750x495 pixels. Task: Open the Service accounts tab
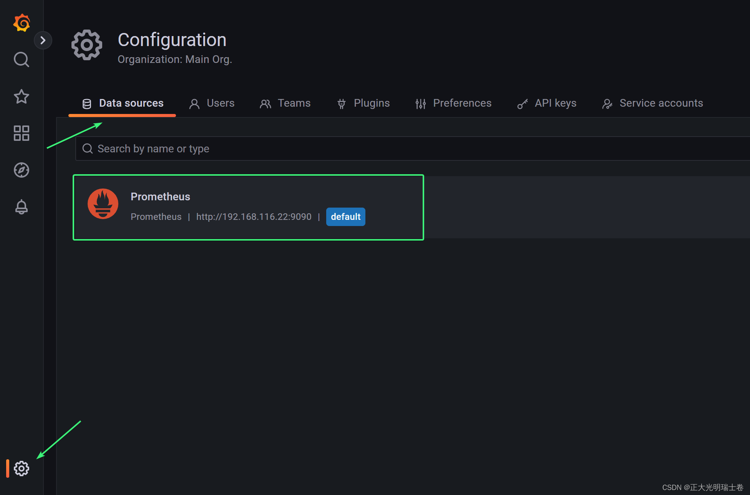tap(652, 103)
